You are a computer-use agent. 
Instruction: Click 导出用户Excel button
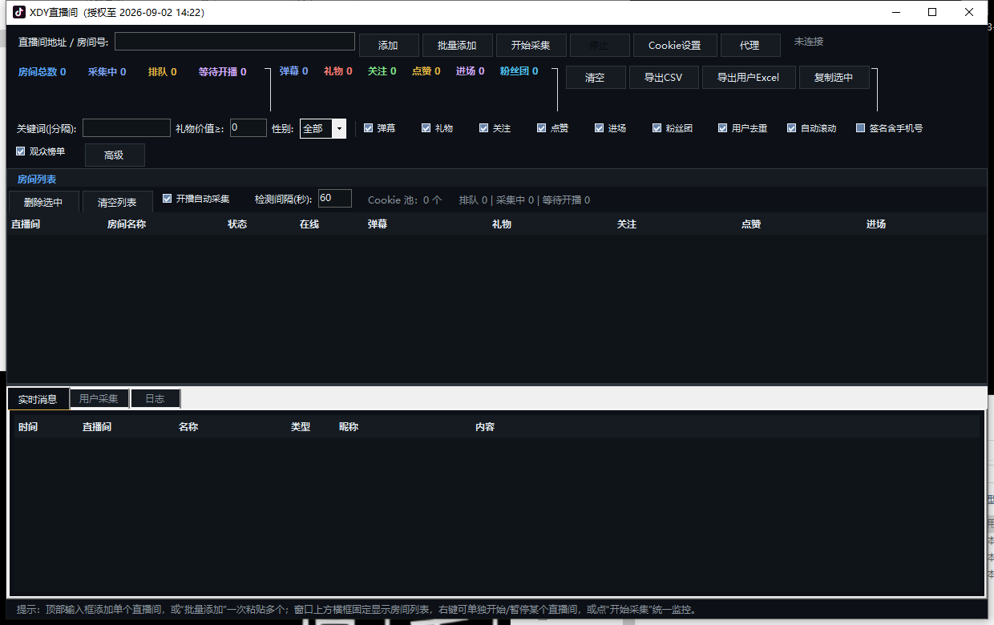tap(748, 78)
